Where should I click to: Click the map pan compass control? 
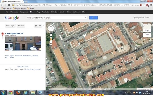point(51,28)
